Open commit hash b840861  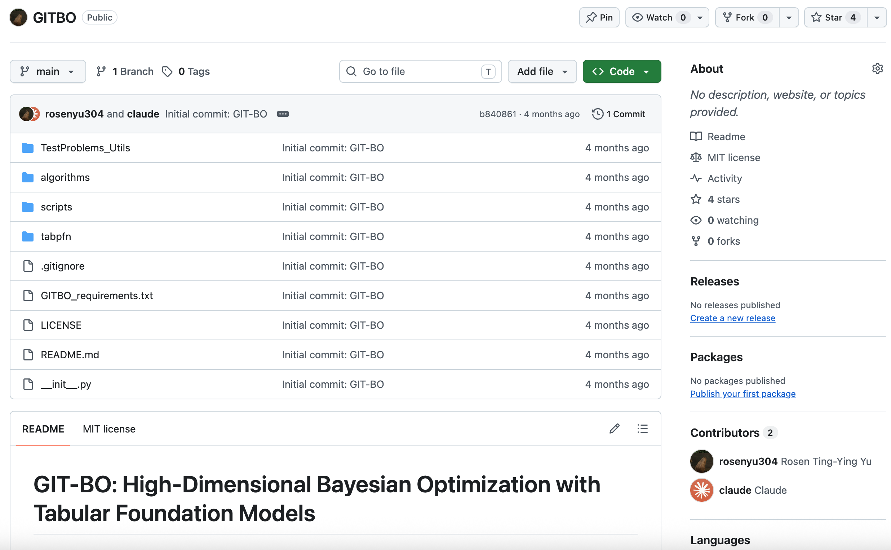click(x=497, y=114)
